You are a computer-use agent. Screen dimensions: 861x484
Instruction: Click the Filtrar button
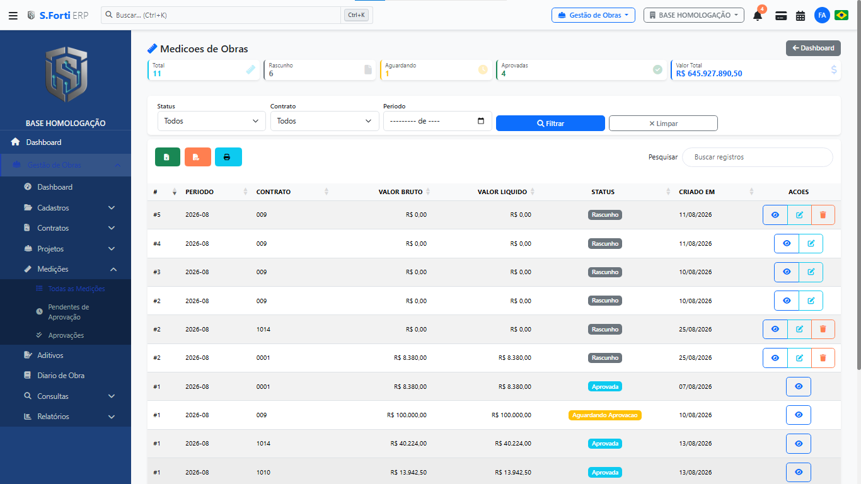pos(550,124)
